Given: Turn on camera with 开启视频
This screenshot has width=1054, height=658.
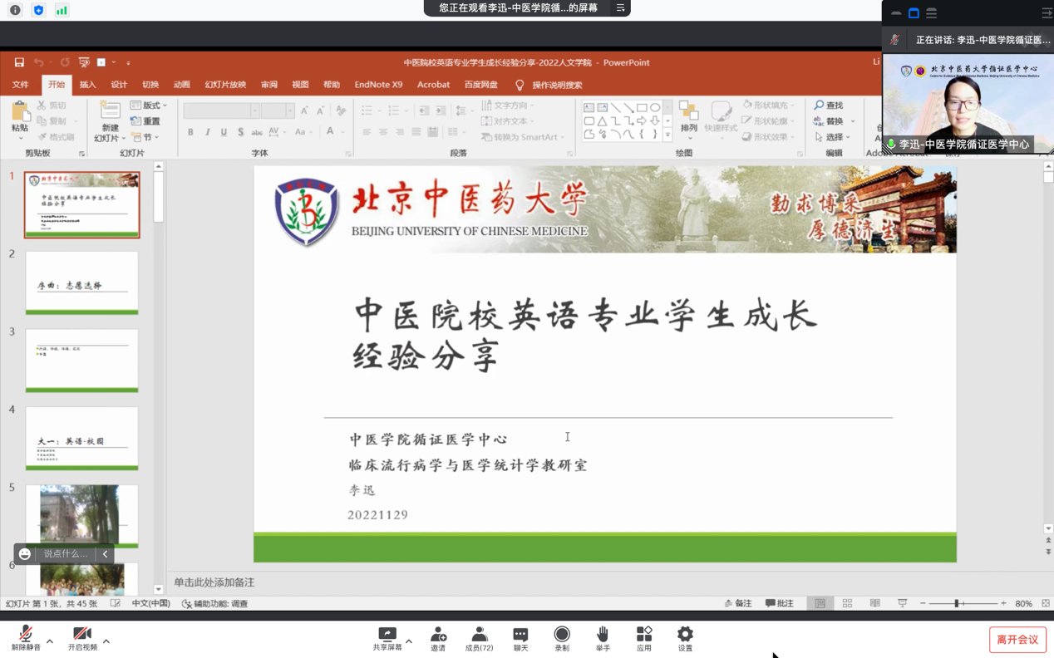Looking at the screenshot, I should [x=82, y=636].
